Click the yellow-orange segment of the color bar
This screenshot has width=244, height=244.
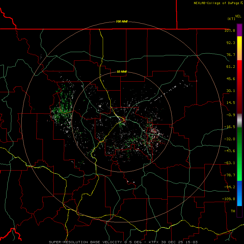click(x=239, y=48)
